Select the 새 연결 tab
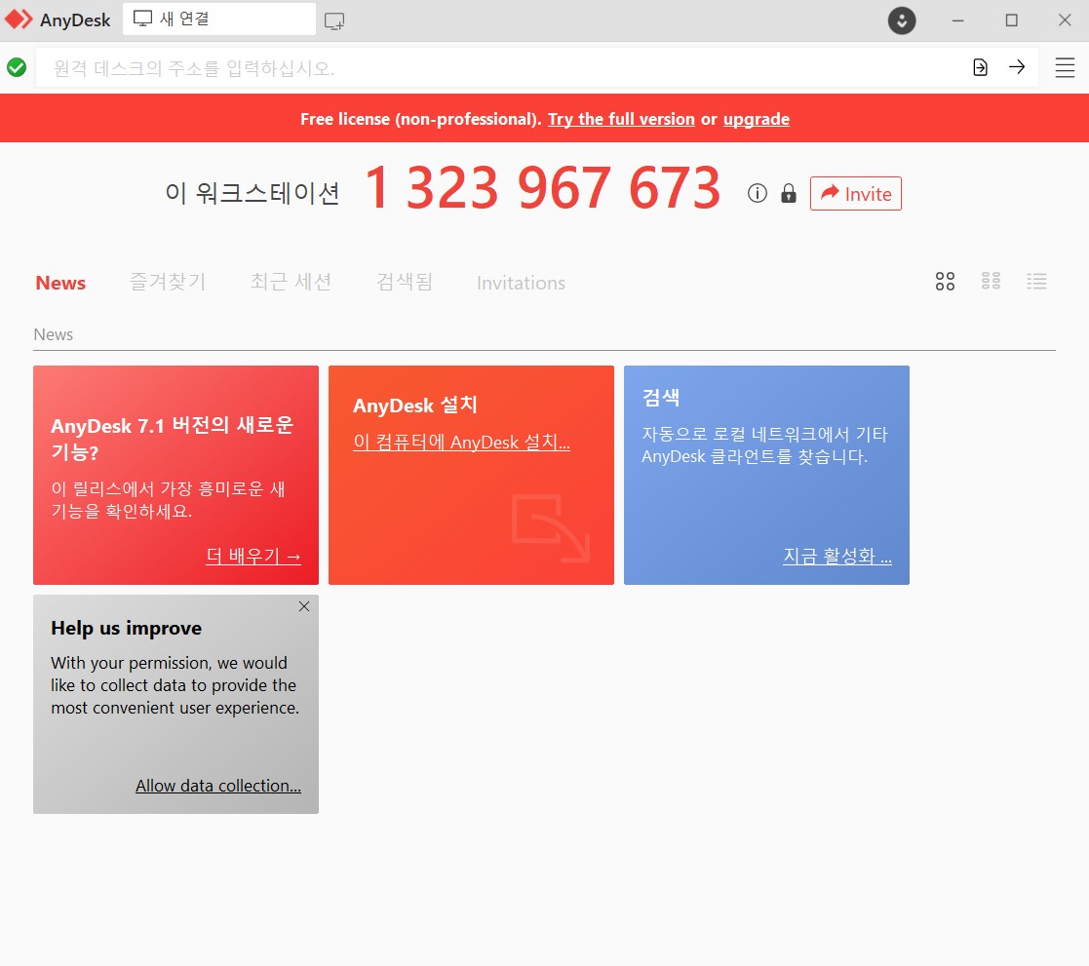Viewport: 1089px width, 966px height. coord(218,19)
